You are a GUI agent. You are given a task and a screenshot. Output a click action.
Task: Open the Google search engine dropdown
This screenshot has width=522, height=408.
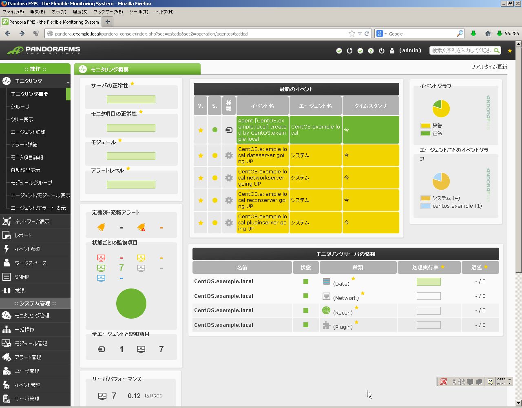(385, 34)
